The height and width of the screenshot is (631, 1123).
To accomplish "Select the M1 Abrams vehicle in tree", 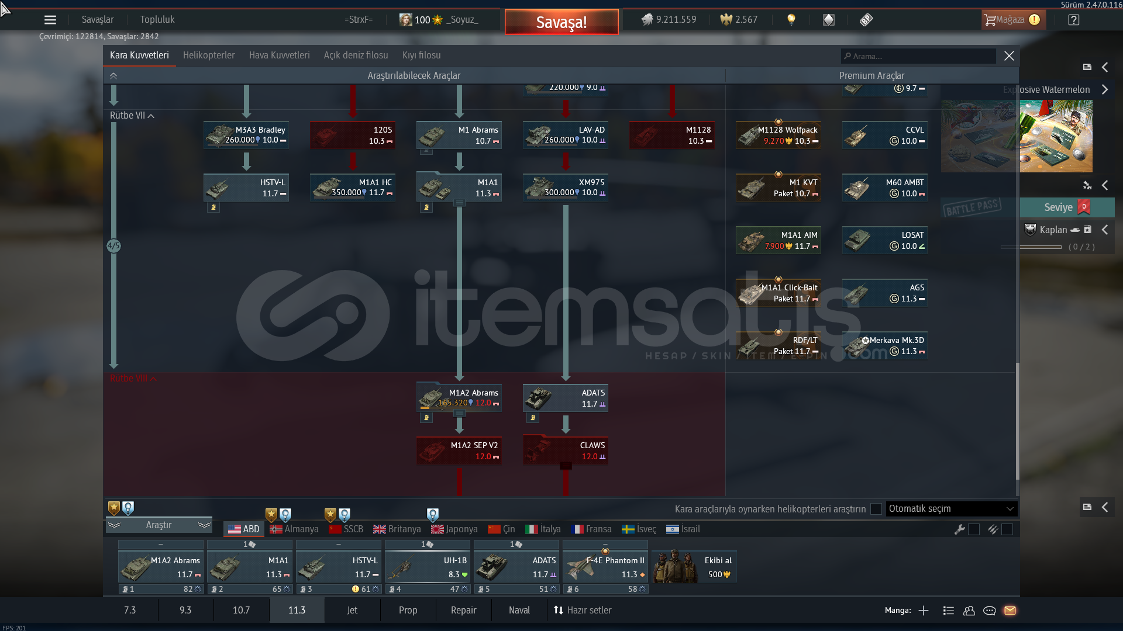I will click(459, 135).
